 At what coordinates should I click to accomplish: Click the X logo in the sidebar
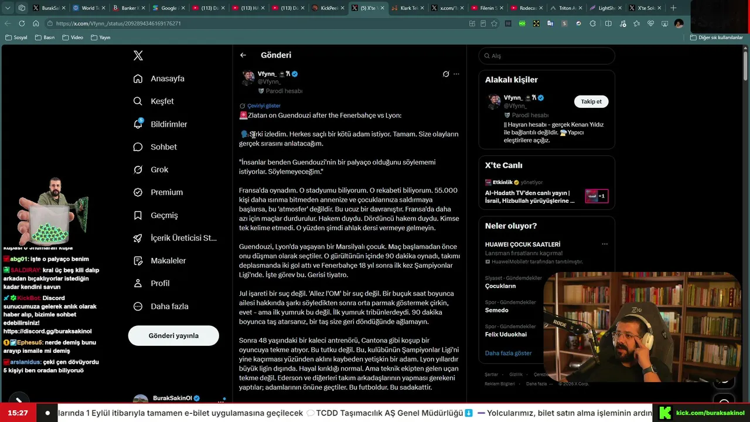pos(138,56)
